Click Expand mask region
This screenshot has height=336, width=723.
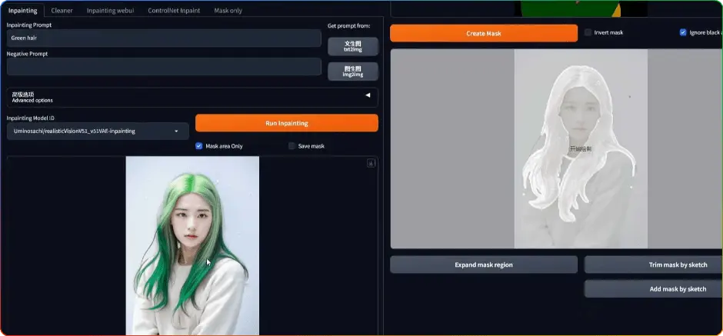pos(483,265)
